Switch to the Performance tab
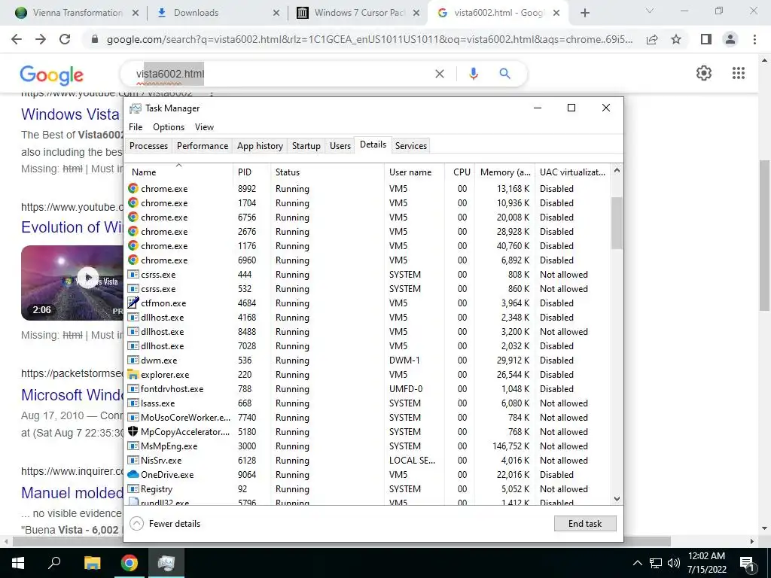The height and width of the screenshot is (578, 771). pyautogui.click(x=203, y=145)
